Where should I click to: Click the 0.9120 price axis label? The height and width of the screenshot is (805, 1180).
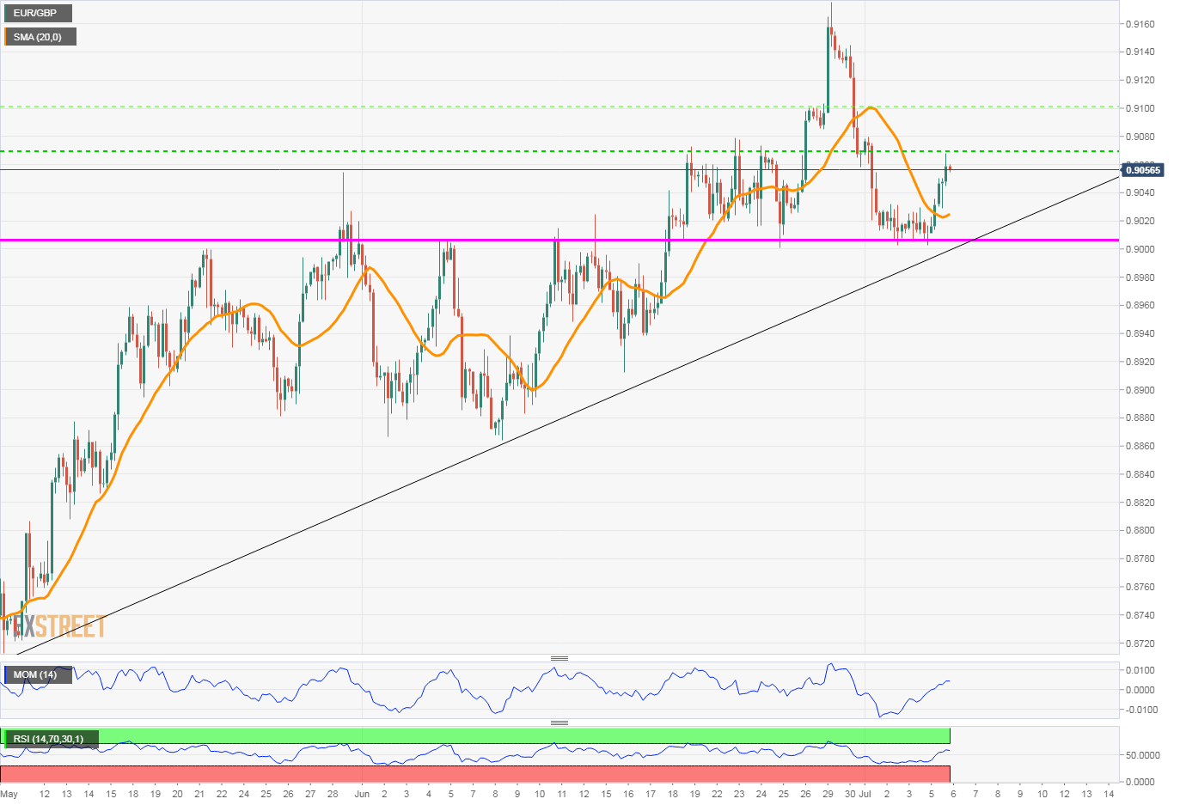pos(1140,80)
